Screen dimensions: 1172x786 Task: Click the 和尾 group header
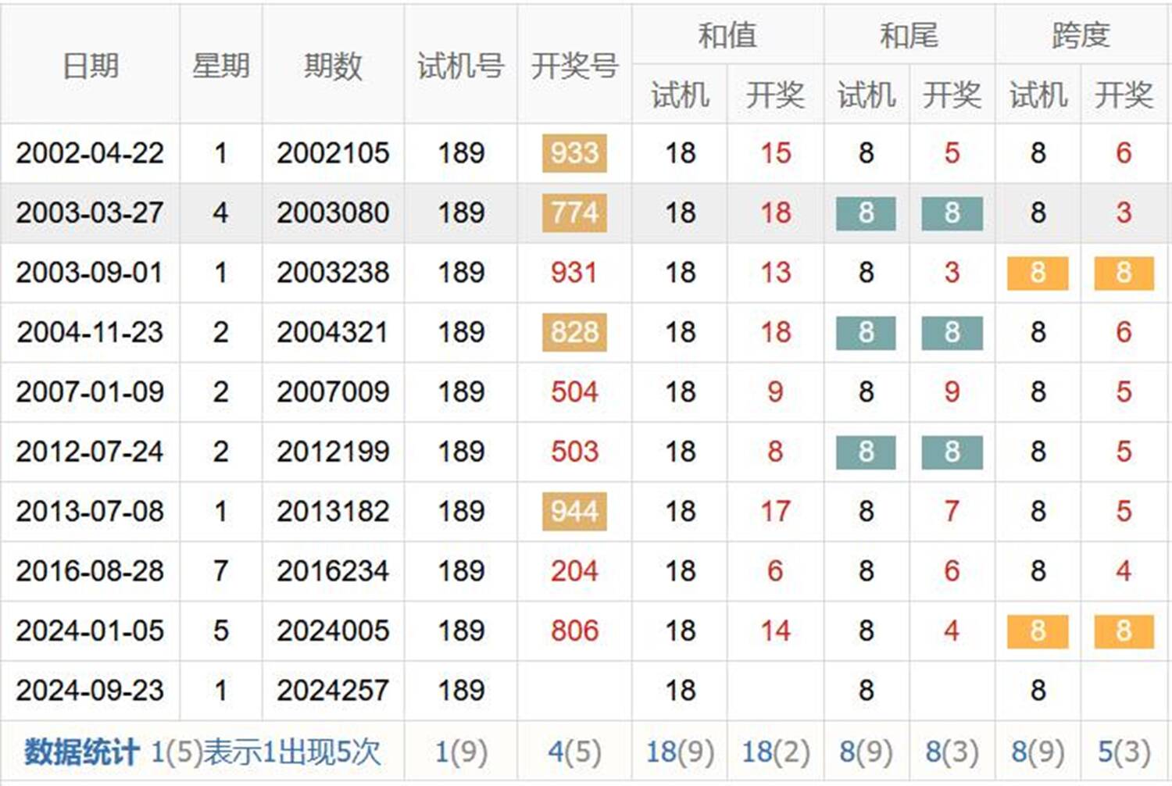click(x=909, y=35)
